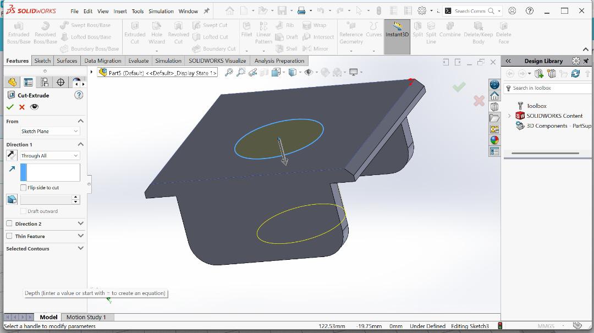The height and width of the screenshot is (333, 594).
Task: Click the Direction of Extrusion selection box
Action: click(x=50, y=172)
